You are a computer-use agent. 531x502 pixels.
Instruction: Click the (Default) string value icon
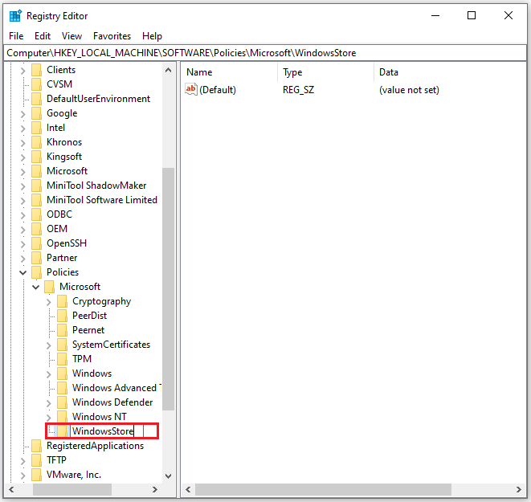[191, 89]
